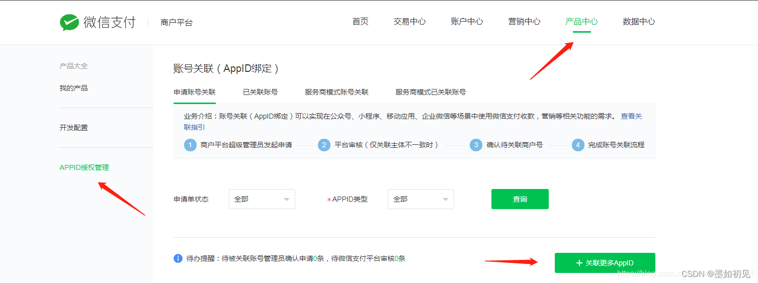Open the 交易中心 navigation item
This screenshot has width=758, height=283.
(x=409, y=22)
